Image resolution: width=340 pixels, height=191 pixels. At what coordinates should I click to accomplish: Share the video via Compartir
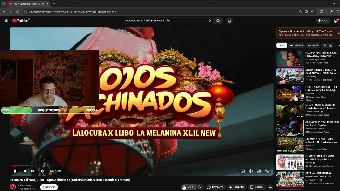215,187
